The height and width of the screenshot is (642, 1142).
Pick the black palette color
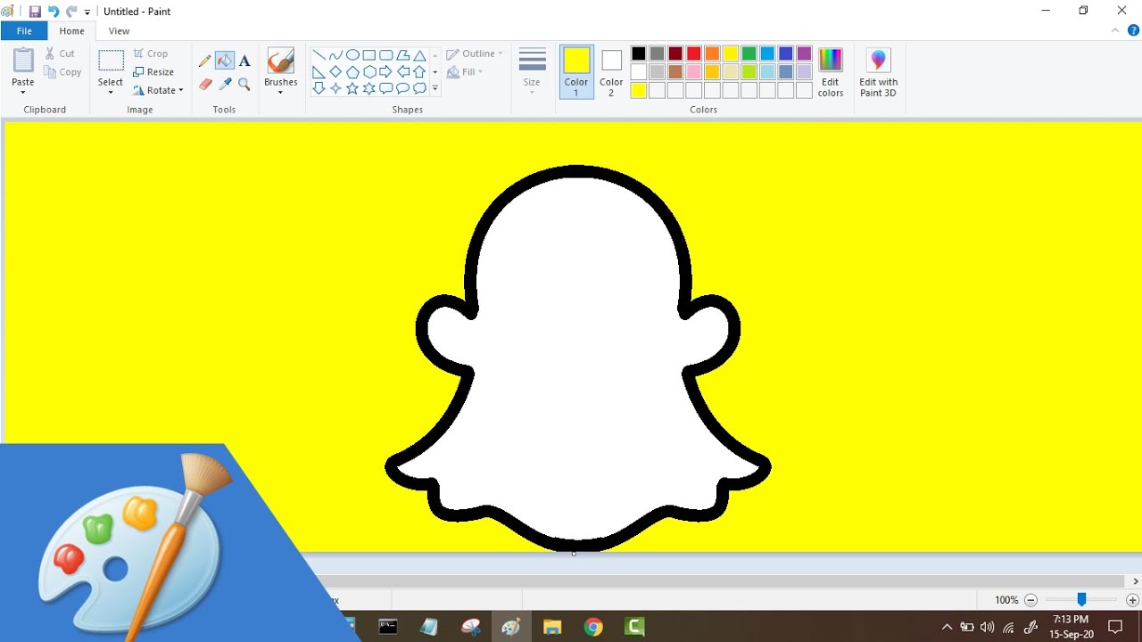click(639, 53)
